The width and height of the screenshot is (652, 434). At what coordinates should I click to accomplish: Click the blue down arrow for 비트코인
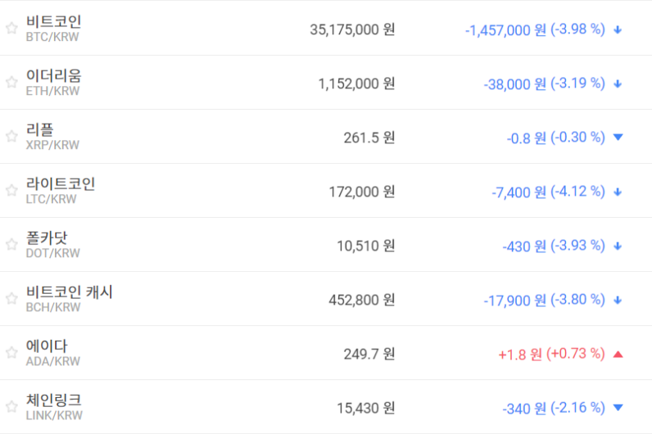coord(618,29)
